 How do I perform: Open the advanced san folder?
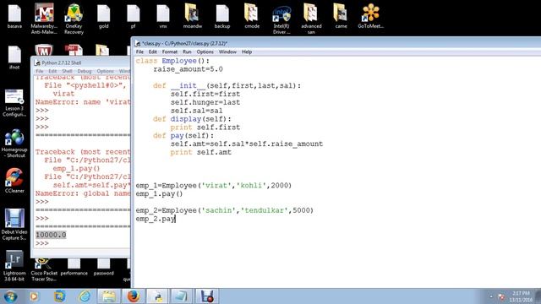pos(311,19)
